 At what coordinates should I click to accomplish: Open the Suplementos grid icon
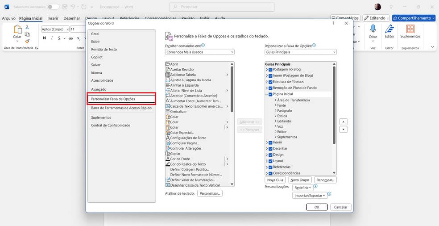(410, 29)
